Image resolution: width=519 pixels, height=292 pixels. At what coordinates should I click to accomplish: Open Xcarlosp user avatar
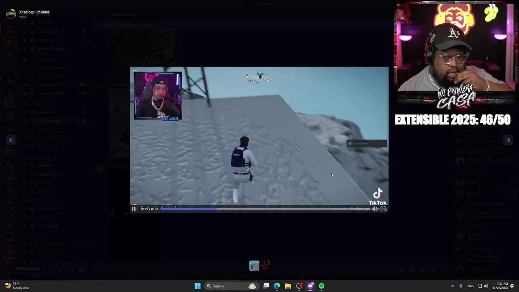coord(11,14)
